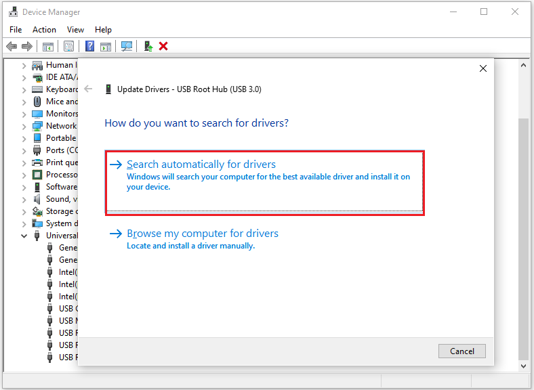Choose Search automatically for drivers

click(264, 182)
